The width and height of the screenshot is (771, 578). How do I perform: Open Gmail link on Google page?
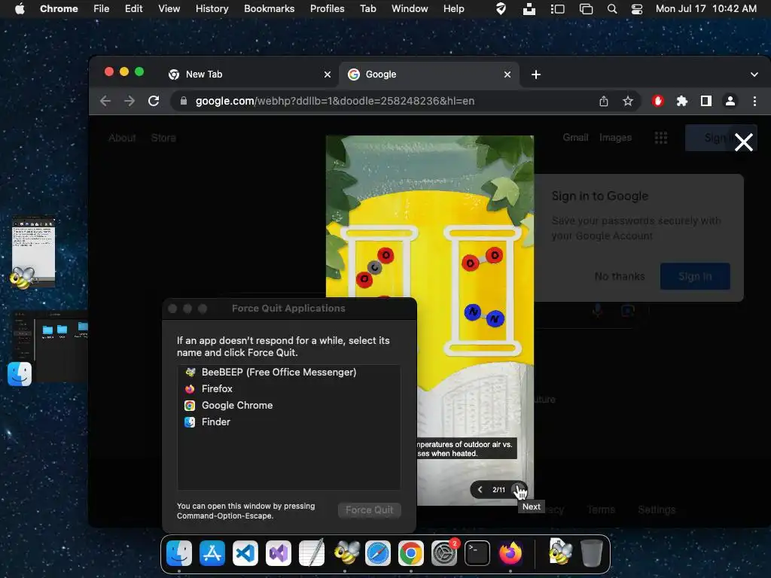(x=575, y=138)
